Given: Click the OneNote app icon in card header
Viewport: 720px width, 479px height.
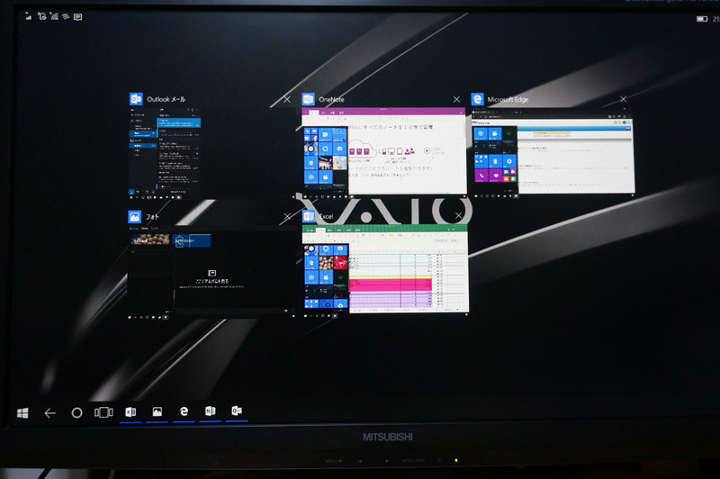Looking at the screenshot, I should tap(308, 99).
